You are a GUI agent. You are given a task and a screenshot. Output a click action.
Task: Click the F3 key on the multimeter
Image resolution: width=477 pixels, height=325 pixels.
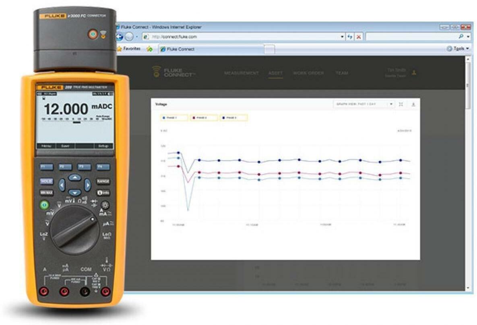point(84,167)
